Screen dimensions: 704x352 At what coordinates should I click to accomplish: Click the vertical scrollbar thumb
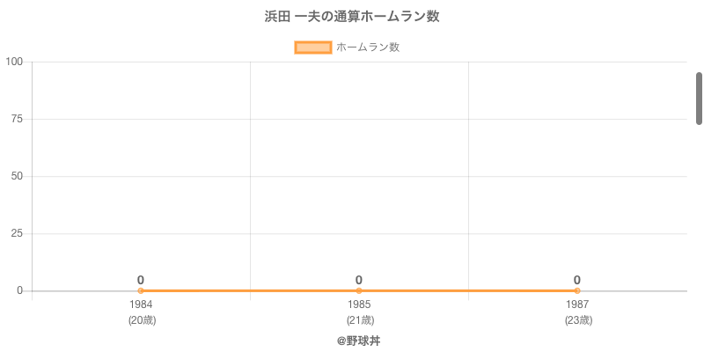click(x=699, y=98)
